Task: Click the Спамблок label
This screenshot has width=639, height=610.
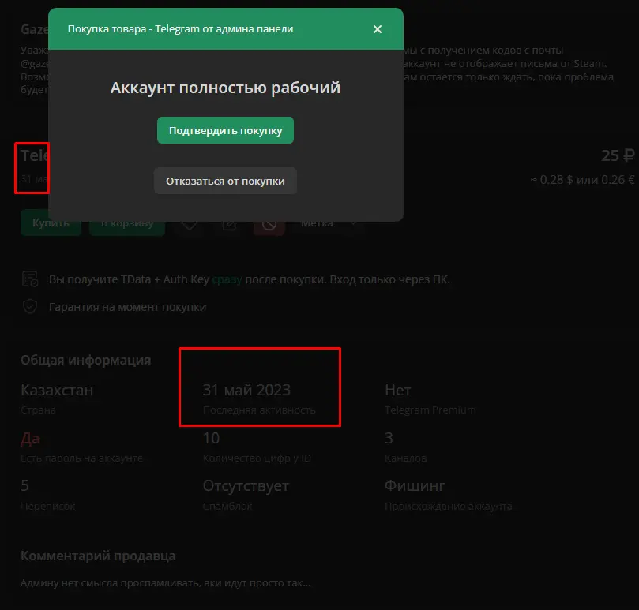Action: tap(227, 506)
